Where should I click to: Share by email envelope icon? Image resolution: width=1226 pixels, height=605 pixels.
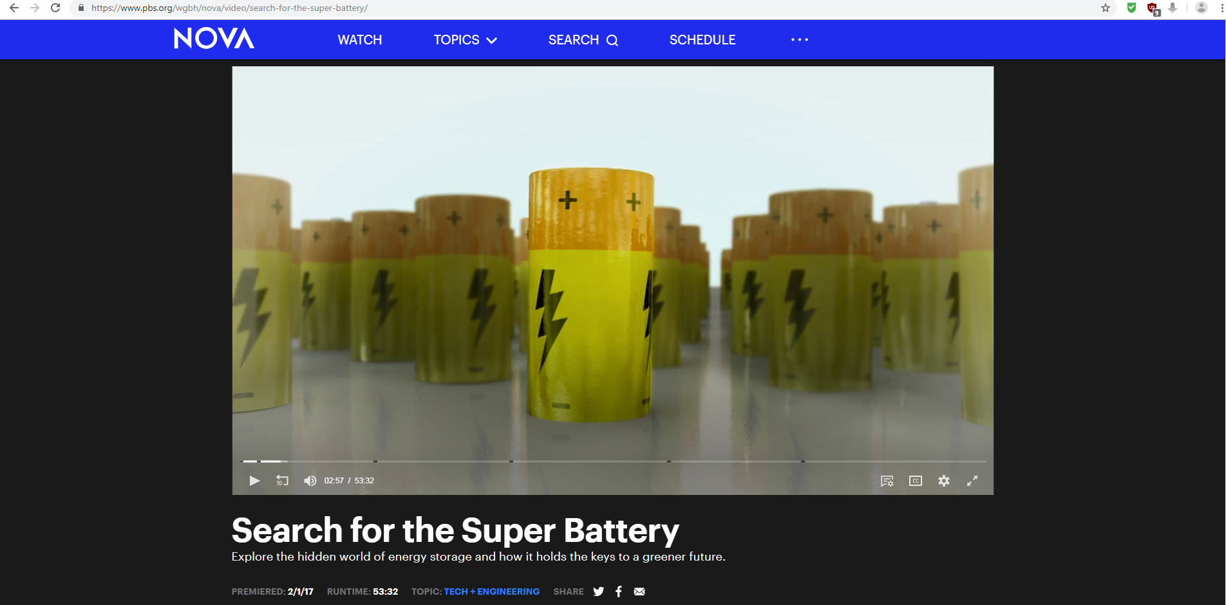[639, 591]
